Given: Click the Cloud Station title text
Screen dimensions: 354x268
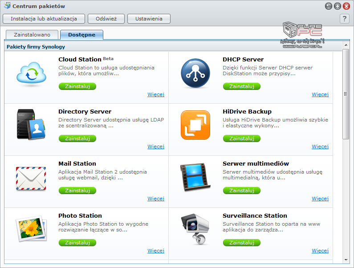Looking at the screenshot, I should pos(80,59).
